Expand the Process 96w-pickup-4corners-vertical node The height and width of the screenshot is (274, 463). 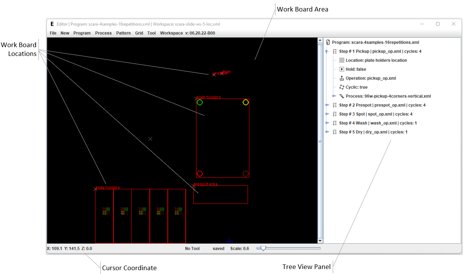click(x=334, y=96)
